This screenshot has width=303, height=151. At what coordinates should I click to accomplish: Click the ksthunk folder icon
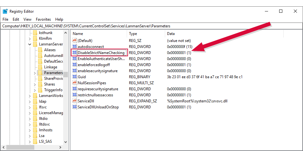coord(35,33)
